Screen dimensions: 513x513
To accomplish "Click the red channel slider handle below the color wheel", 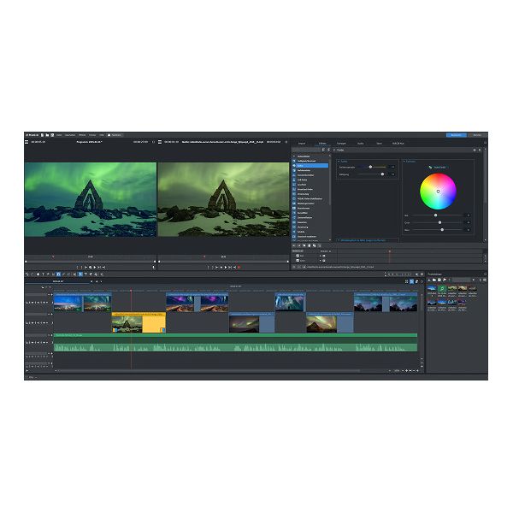I will point(435,215).
